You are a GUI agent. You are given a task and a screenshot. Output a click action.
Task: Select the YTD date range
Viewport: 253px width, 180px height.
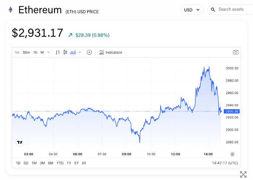pyautogui.click(x=60, y=163)
